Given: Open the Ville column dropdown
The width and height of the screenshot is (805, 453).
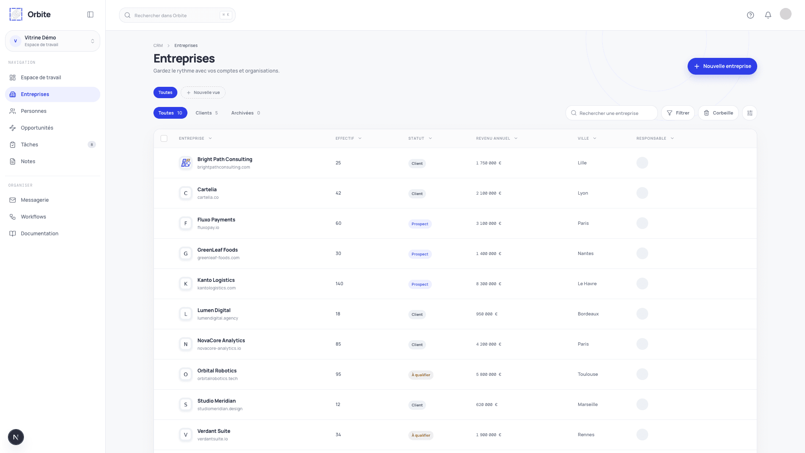Looking at the screenshot, I should tap(587, 138).
